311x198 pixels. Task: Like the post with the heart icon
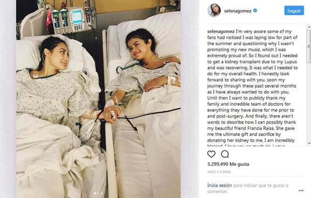click(x=211, y=154)
